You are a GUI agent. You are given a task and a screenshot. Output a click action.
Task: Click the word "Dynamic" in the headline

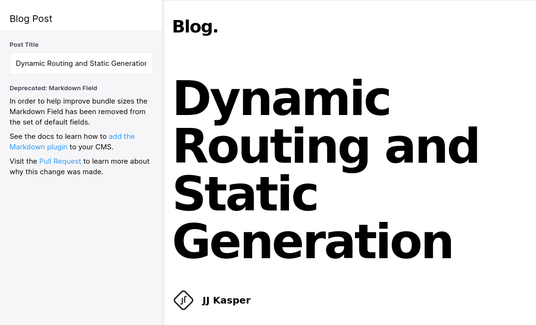point(282,99)
